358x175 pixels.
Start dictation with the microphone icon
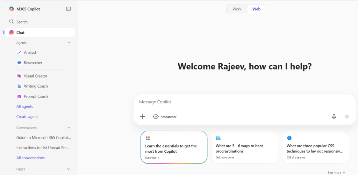pos(334,117)
